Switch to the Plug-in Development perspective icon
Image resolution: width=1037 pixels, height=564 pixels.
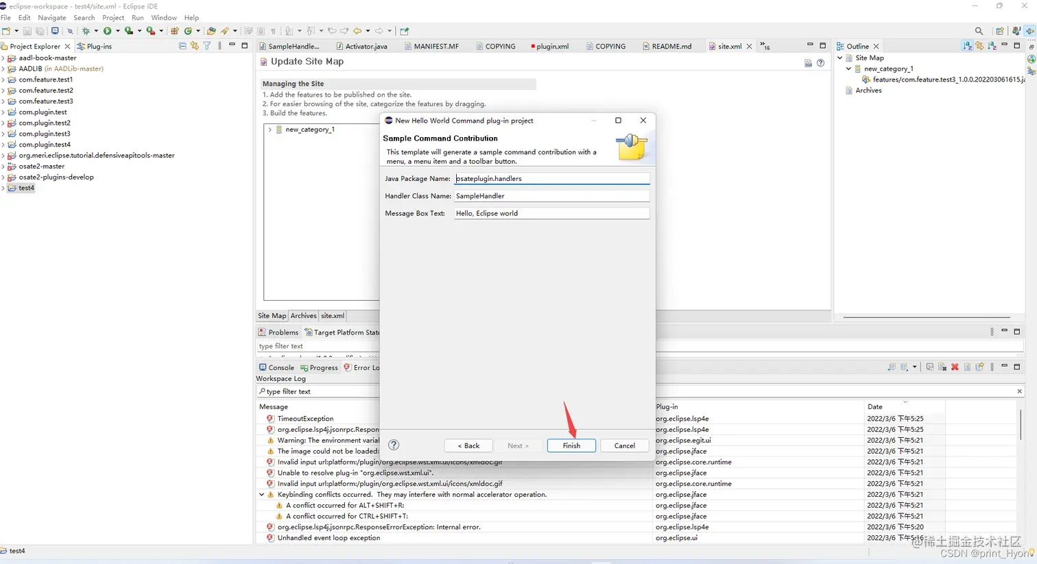[x=1030, y=31]
